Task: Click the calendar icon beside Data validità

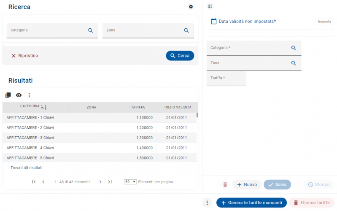Action: pyautogui.click(x=213, y=21)
